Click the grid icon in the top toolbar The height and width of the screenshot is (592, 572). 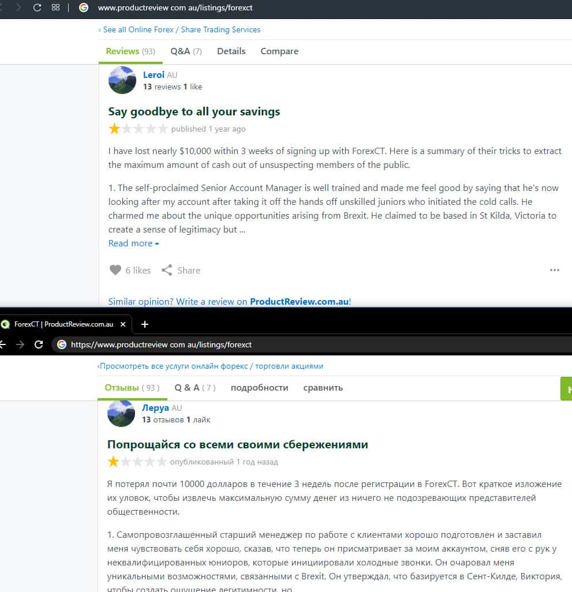[55, 8]
